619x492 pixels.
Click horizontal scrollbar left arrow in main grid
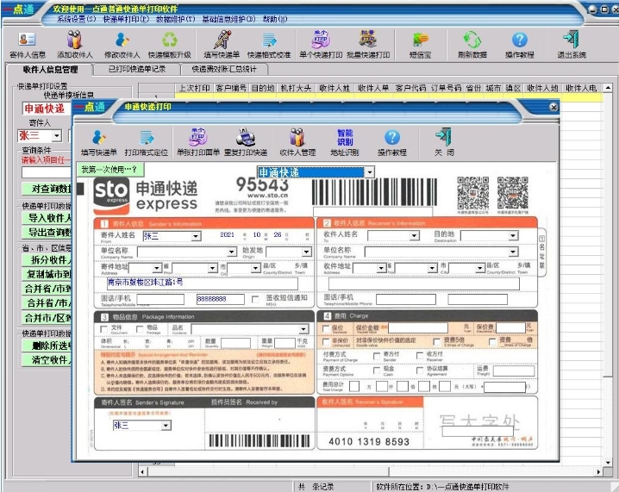point(143,471)
